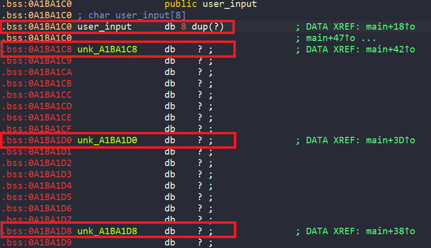The width and height of the screenshot is (431, 248).
Task: Click the db directive on 0A1BA1D6 line
Action: (170, 208)
